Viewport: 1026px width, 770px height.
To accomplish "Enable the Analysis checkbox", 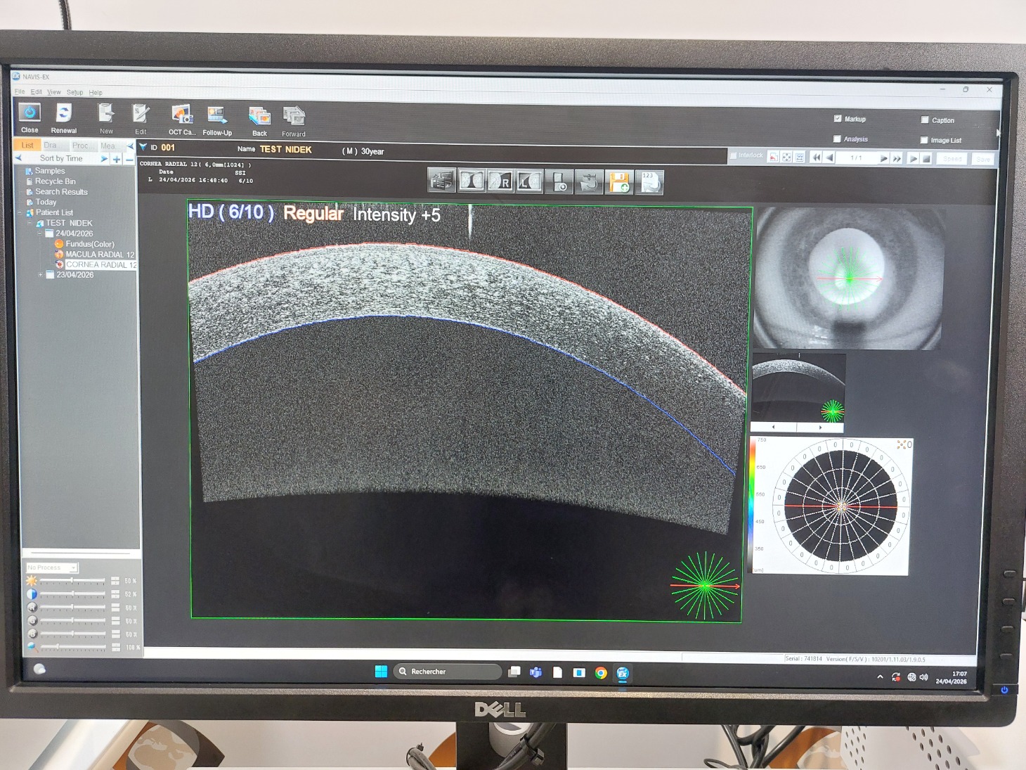I will click(836, 139).
